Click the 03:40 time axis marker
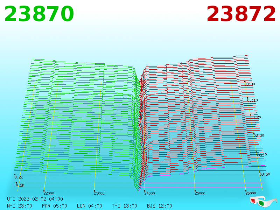The image size is (280, 210). (261, 154)
